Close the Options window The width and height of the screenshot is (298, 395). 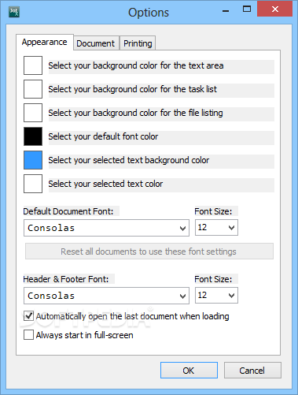click(x=275, y=9)
